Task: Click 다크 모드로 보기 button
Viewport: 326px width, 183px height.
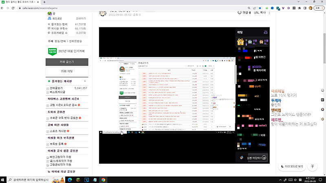Action: 292,166
